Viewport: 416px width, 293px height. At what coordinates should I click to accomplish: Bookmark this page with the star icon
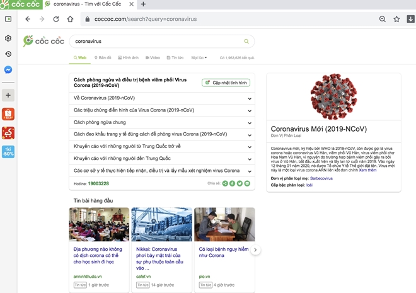396,19
